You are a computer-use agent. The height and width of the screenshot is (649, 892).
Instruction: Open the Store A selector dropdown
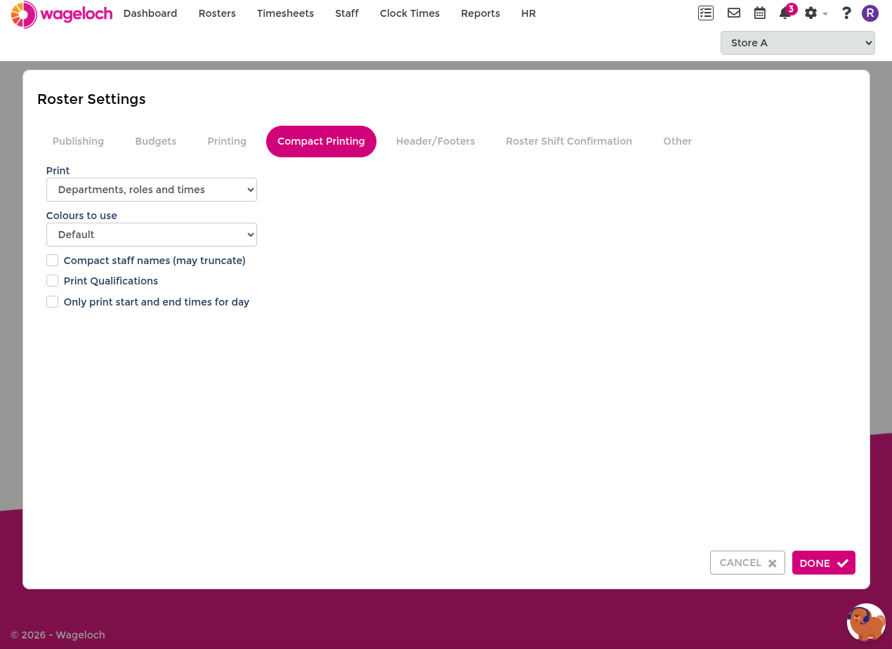click(x=798, y=43)
